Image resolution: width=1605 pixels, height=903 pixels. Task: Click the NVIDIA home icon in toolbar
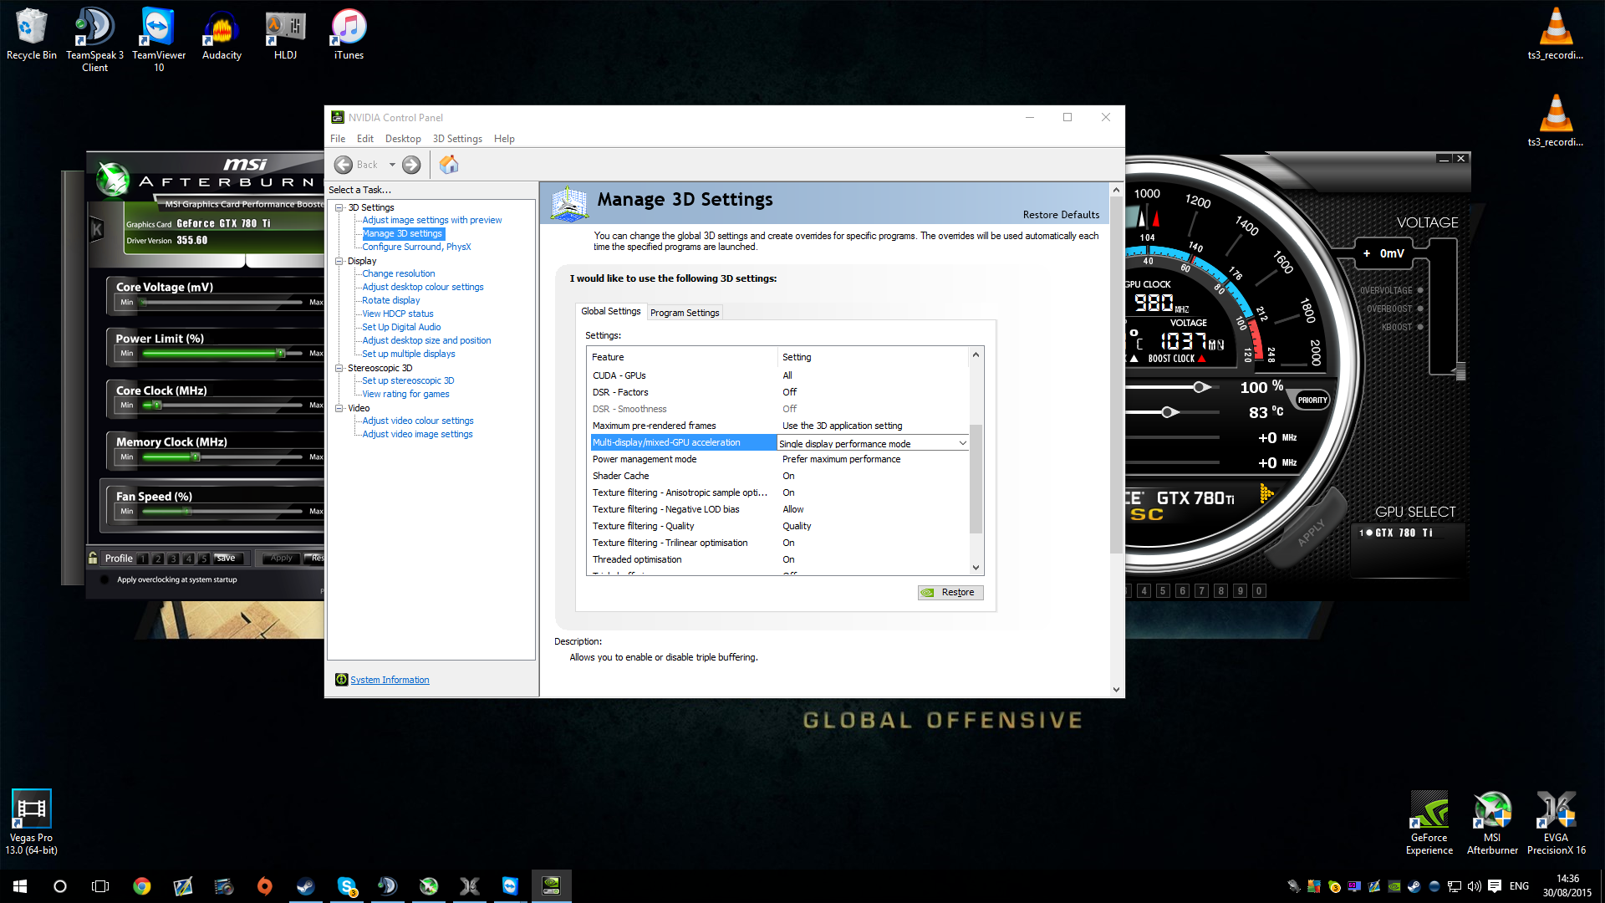(449, 165)
